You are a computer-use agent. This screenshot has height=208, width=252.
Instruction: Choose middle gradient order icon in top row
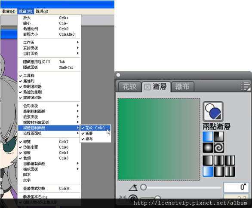pos(219,160)
